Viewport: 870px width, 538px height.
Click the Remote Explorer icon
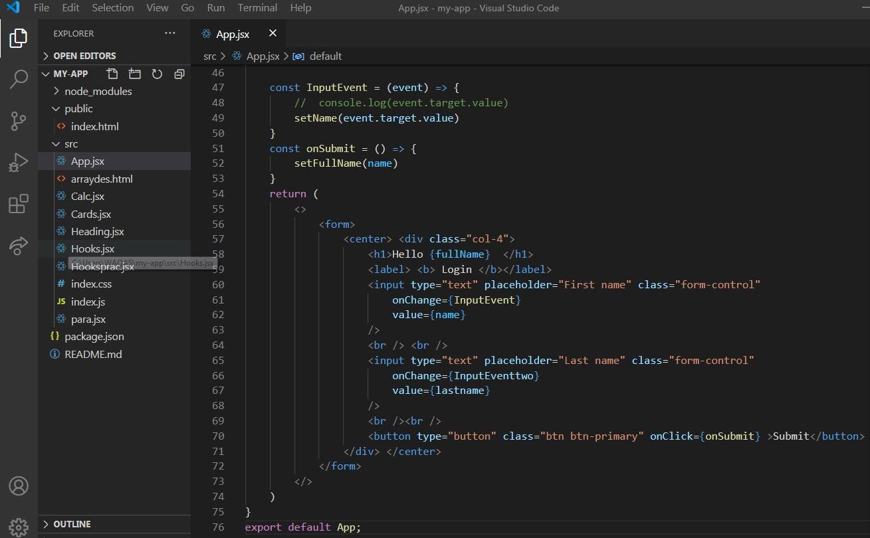tap(18, 246)
